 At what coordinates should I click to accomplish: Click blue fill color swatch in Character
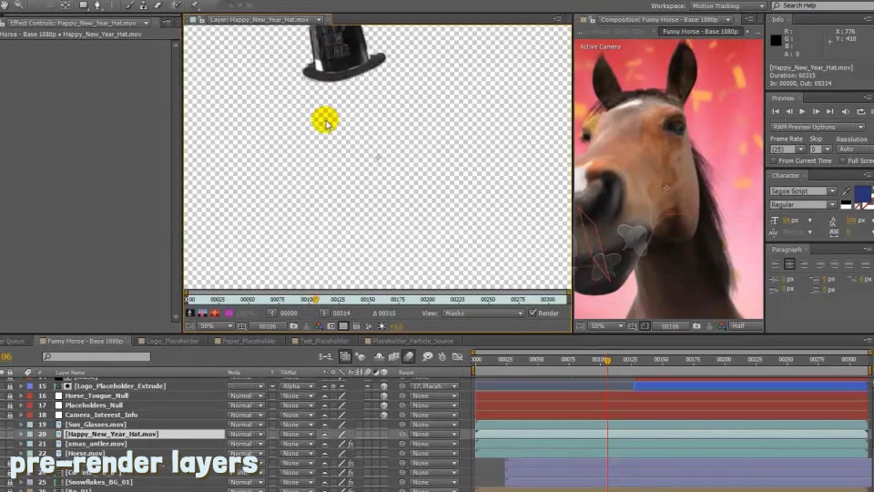coord(862,193)
